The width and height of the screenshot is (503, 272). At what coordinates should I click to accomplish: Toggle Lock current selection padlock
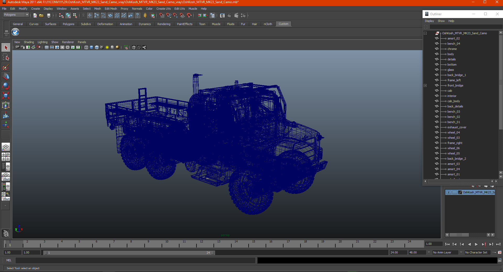pyautogui.click(x=145, y=16)
